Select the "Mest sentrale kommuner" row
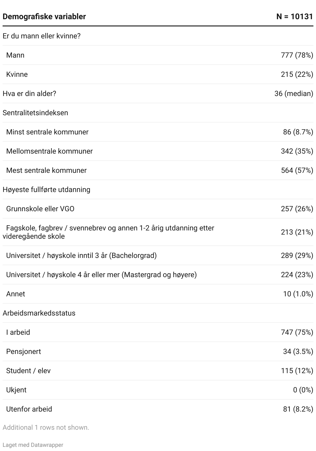Viewport: 316px width, 451px height. (46, 170)
